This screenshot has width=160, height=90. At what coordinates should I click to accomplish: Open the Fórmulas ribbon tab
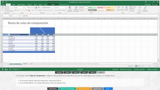29,4
